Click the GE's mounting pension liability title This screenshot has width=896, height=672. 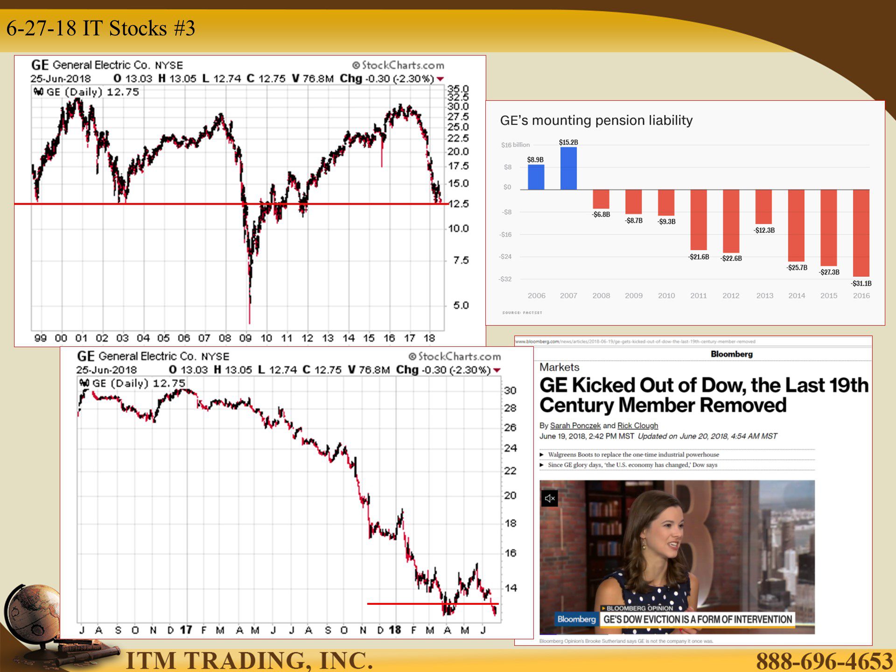pyautogui.click(x=596, y=120)
